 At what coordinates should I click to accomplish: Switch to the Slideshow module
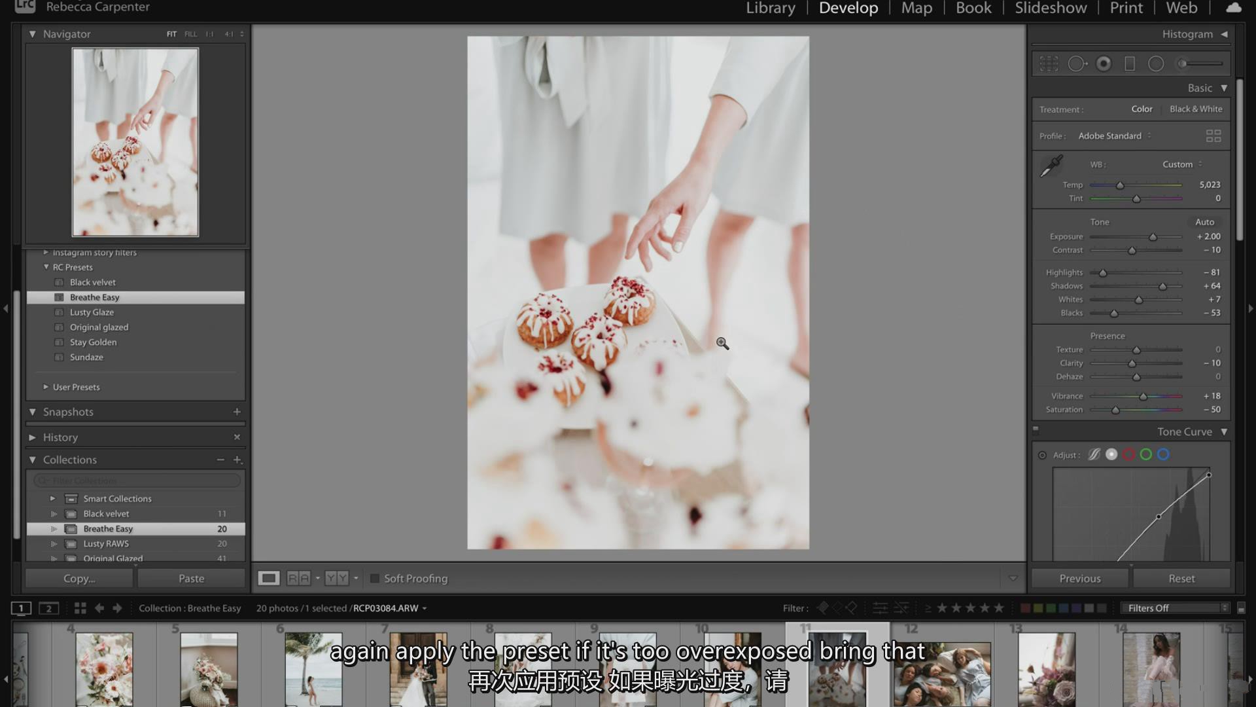tap(1051, 8)
